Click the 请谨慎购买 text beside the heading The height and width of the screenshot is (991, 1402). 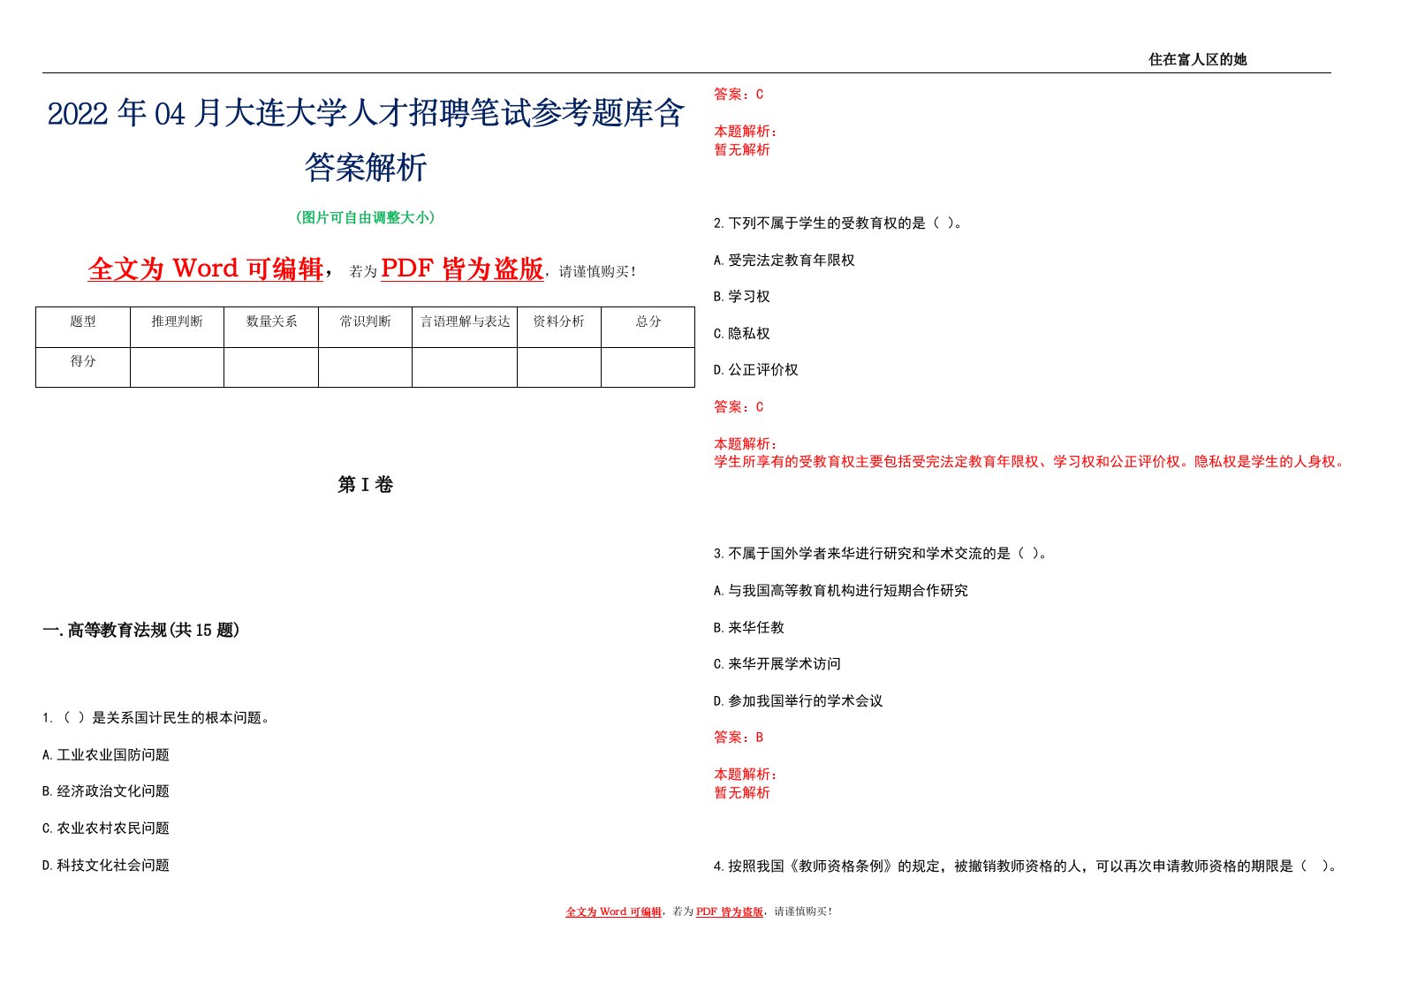[x=598, y=272]
